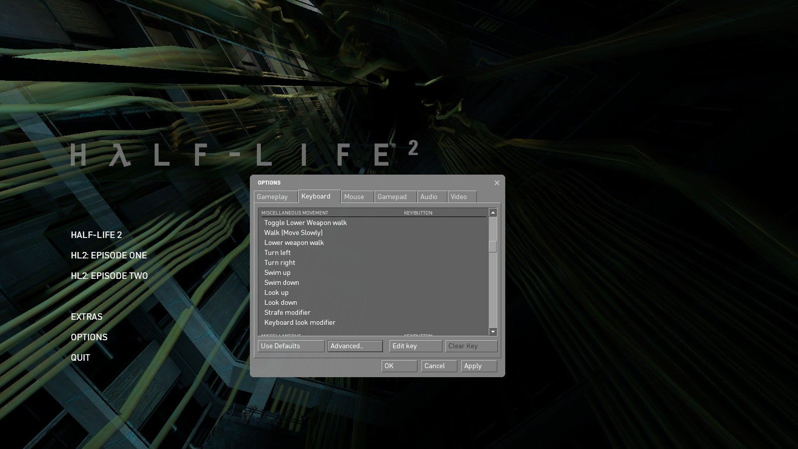Switch to the Gameplay tab

point(276,197)
